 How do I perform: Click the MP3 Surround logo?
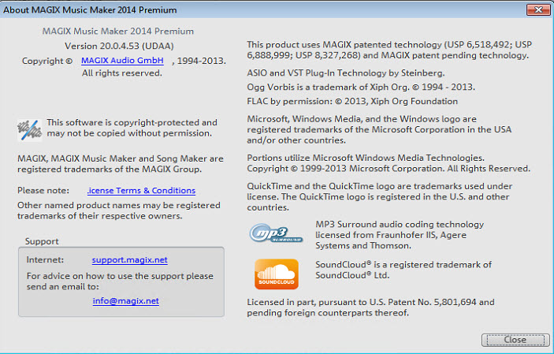[x=276, y=233]
